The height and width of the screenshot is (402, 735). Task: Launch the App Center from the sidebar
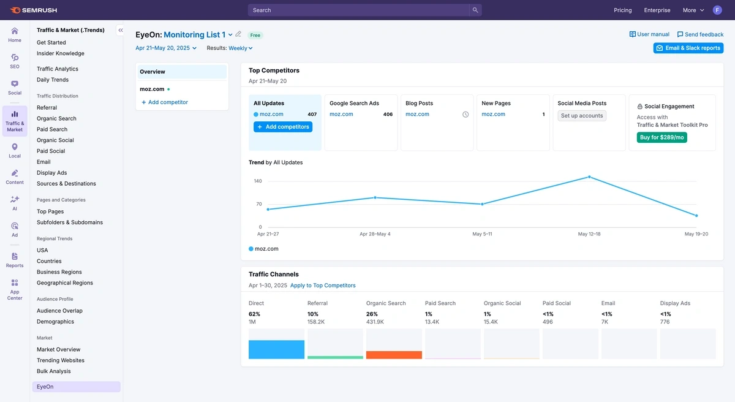pos(14,287)
